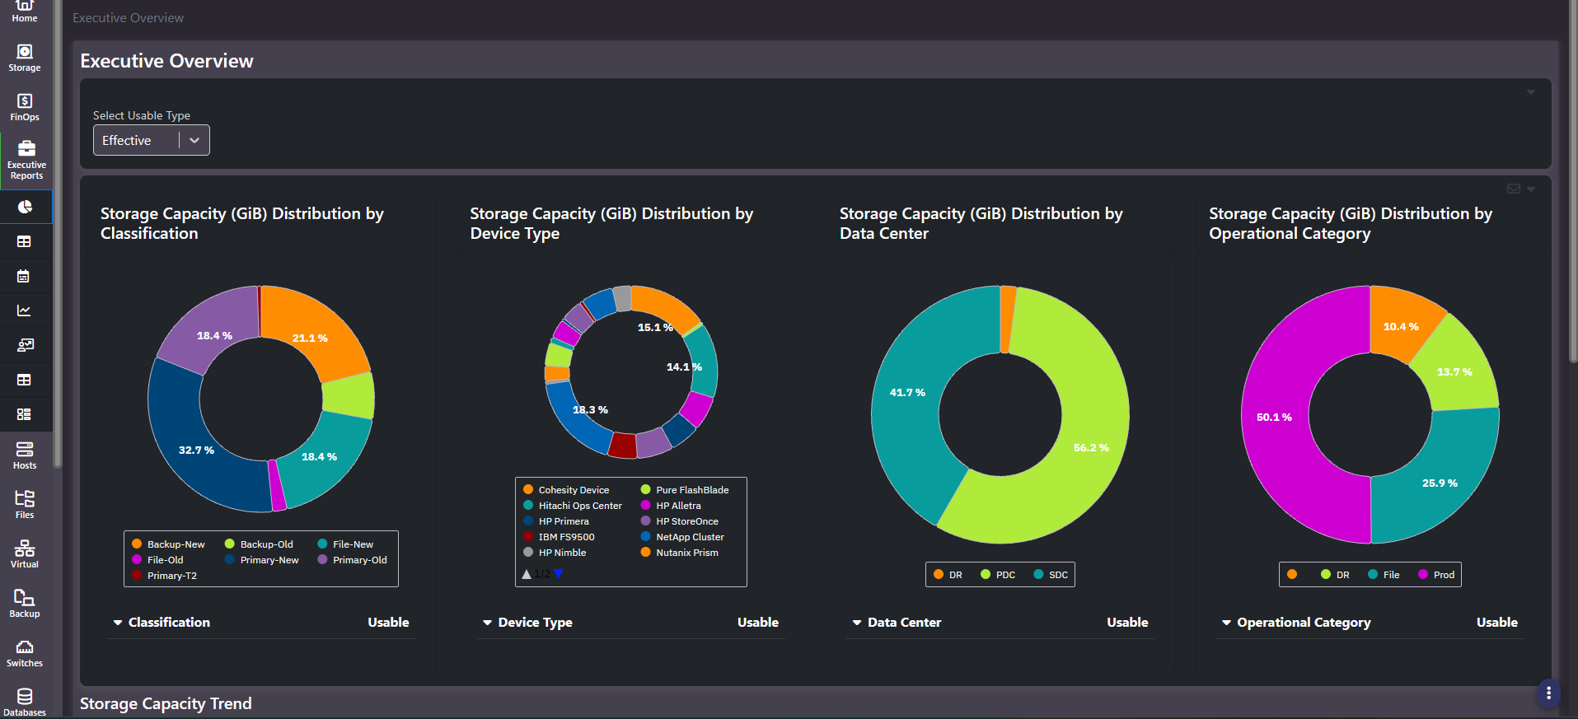This screenshot has height=719, width=1578.
Task: Expand the Device Type sort arrow
Action: [x=487, y=623]
